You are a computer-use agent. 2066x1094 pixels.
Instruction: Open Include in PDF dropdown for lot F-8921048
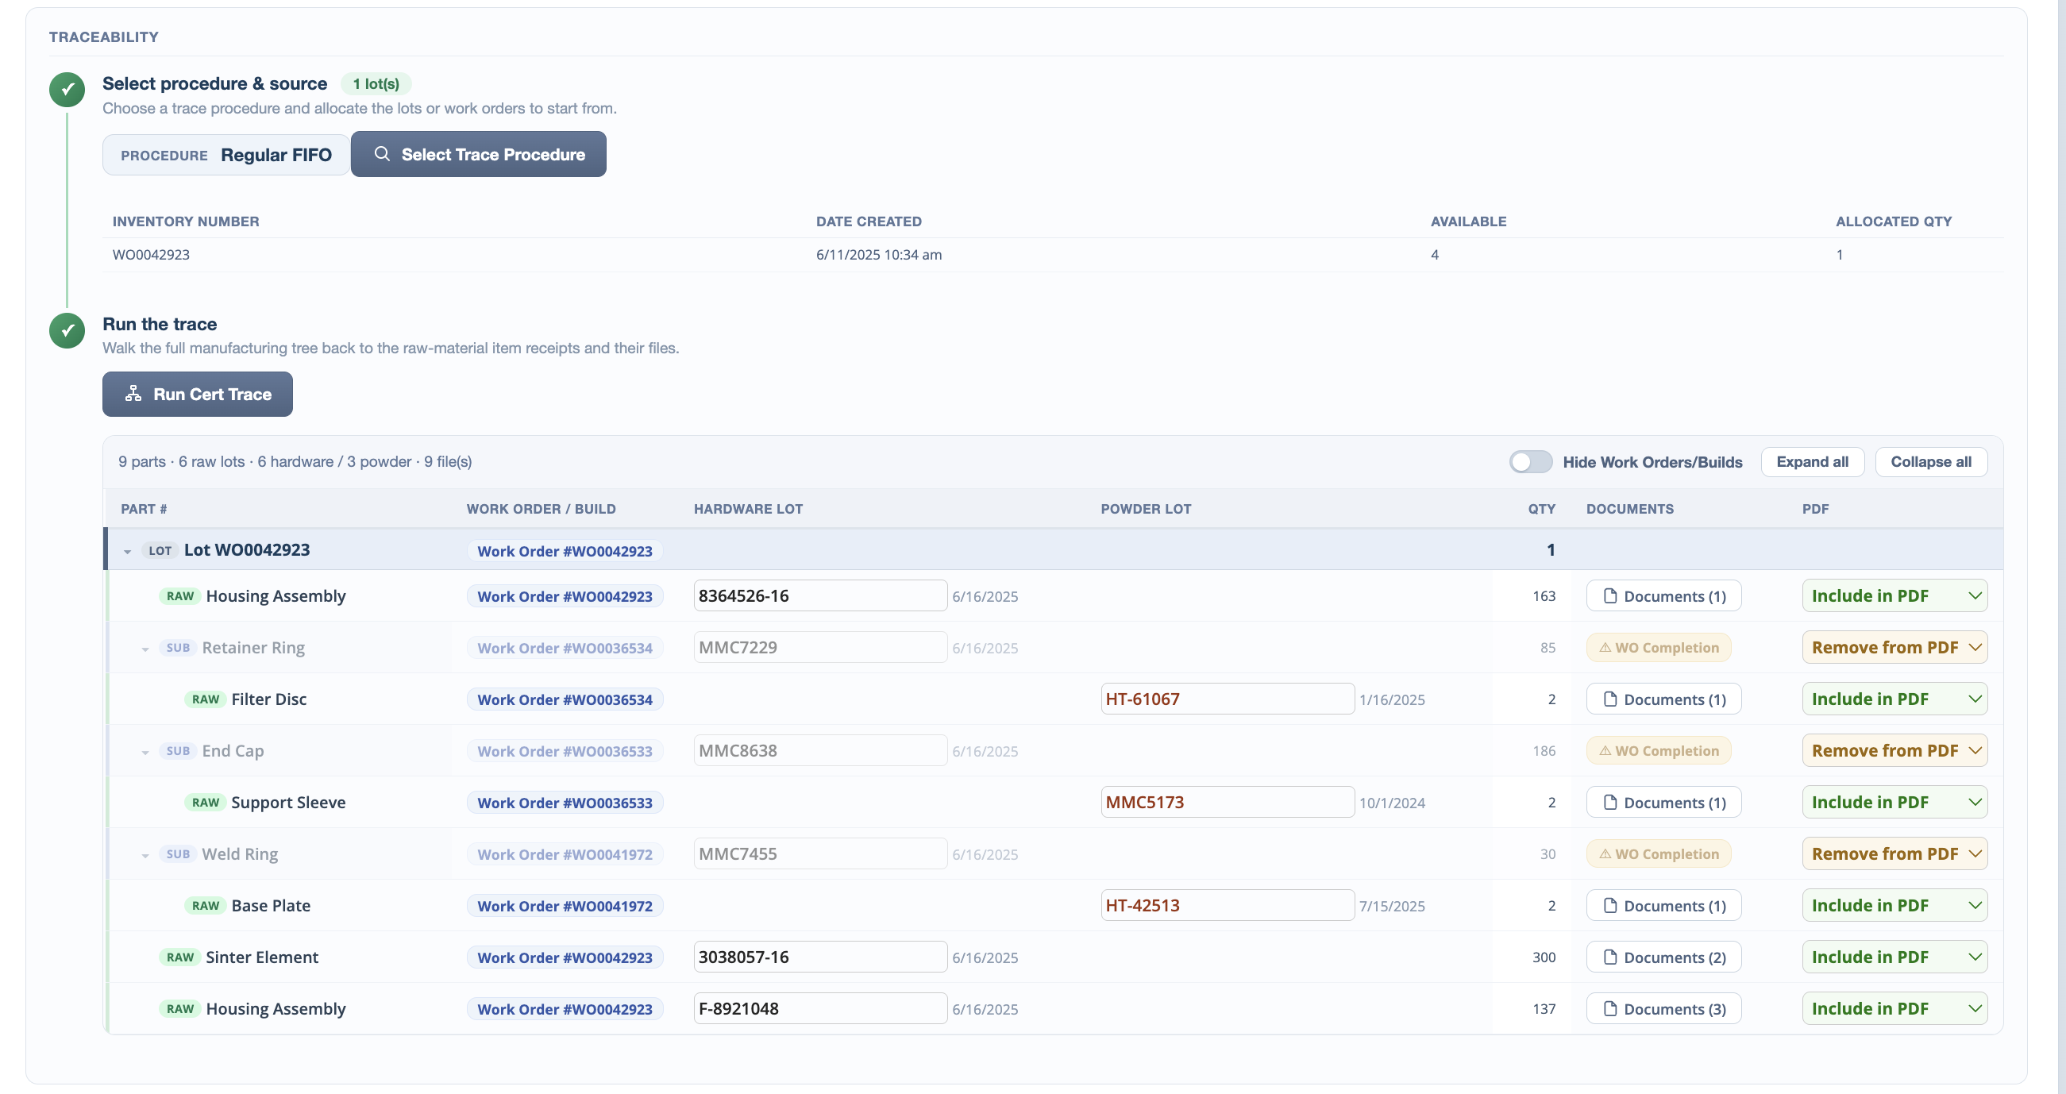[1894, 1009]
